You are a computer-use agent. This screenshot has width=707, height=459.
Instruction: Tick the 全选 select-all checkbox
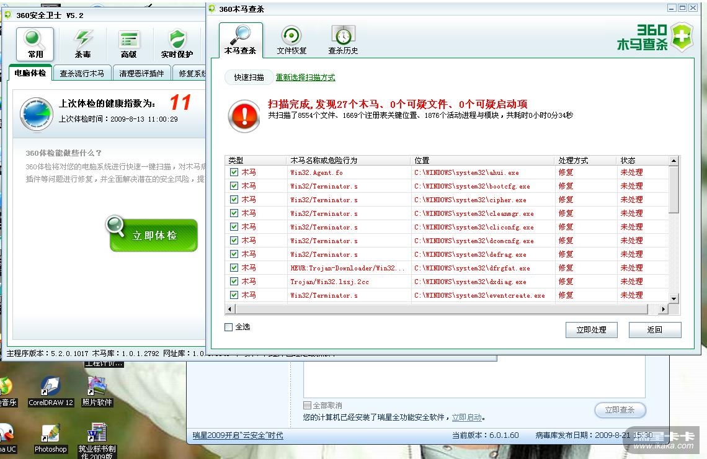pos(229,327)
